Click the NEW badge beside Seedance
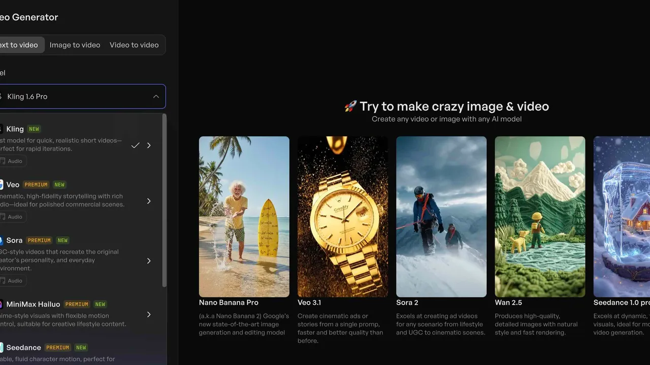 (x=81, y=348)
